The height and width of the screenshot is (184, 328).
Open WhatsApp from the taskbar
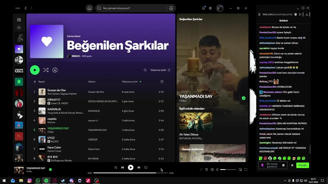(38, 181)
